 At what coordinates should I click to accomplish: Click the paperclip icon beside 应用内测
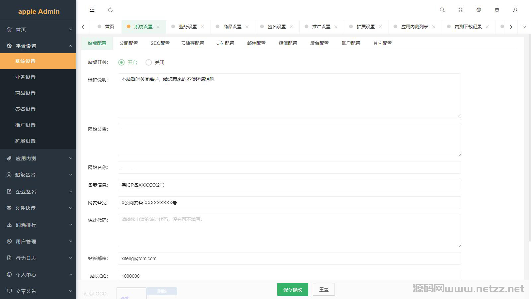[9, 158]
